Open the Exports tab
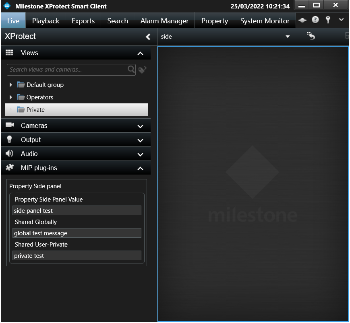Screen dimensions: 350x323 click(83, 21)
